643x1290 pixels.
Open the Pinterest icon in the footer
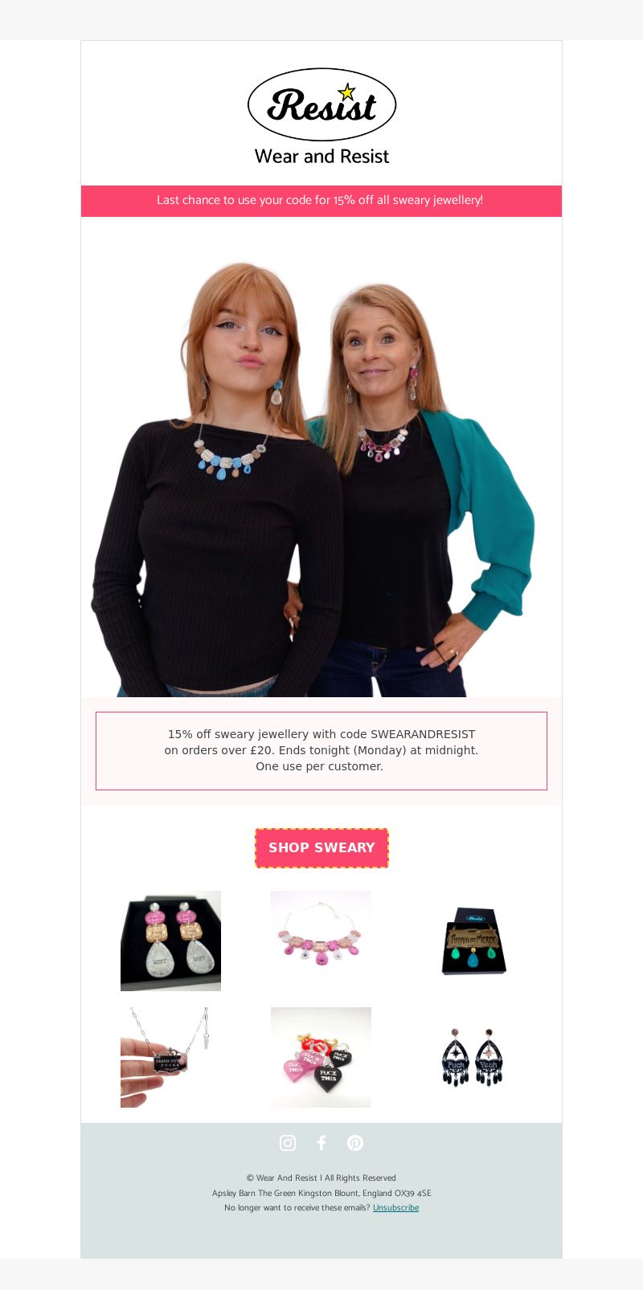pos(355,1143)
